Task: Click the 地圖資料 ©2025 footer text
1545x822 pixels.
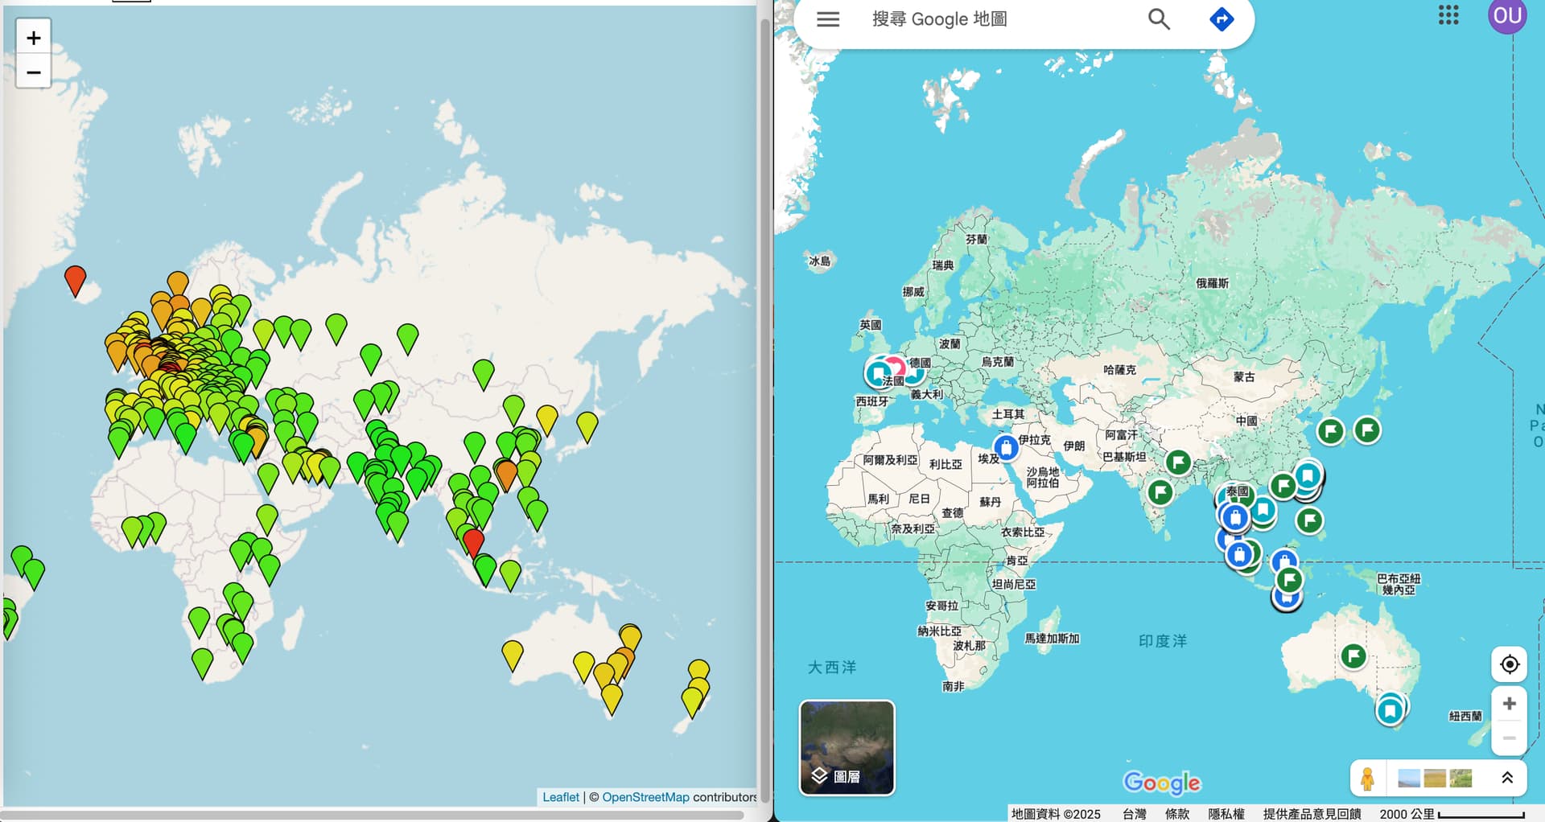Action: [1056, 814]
